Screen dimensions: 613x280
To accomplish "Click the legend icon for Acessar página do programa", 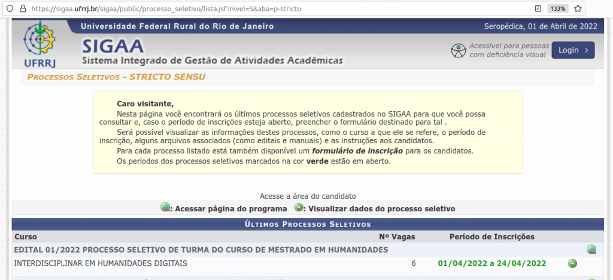I will coord(165,208).
